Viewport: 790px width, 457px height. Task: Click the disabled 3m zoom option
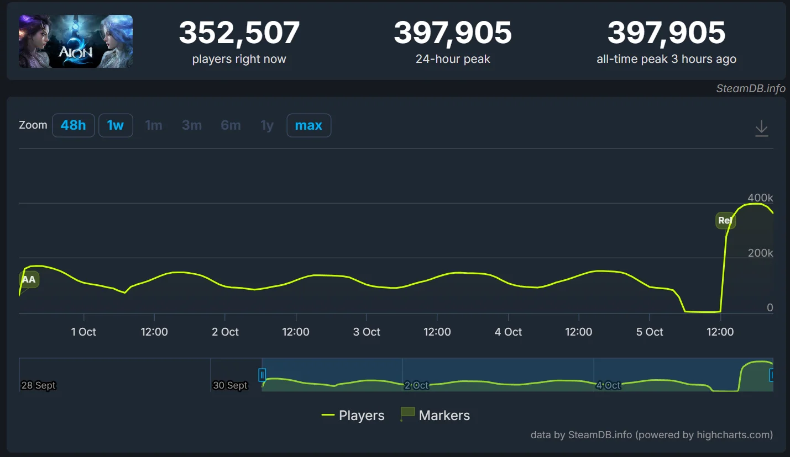(192, 125)
